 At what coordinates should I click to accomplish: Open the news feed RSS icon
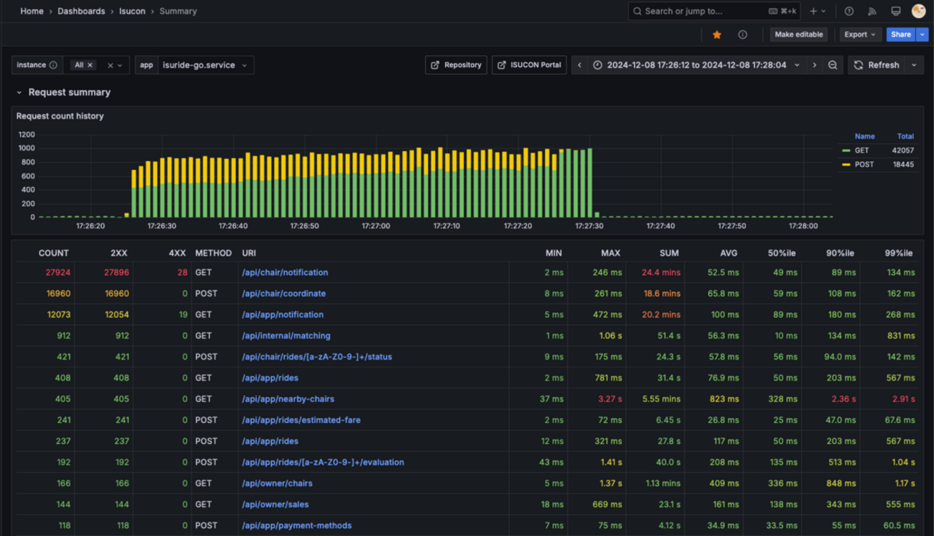click(x=872, y=12)
